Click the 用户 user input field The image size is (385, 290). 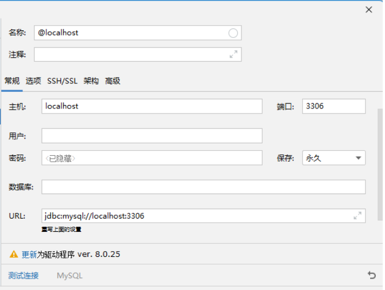click(x=152, y=136)
